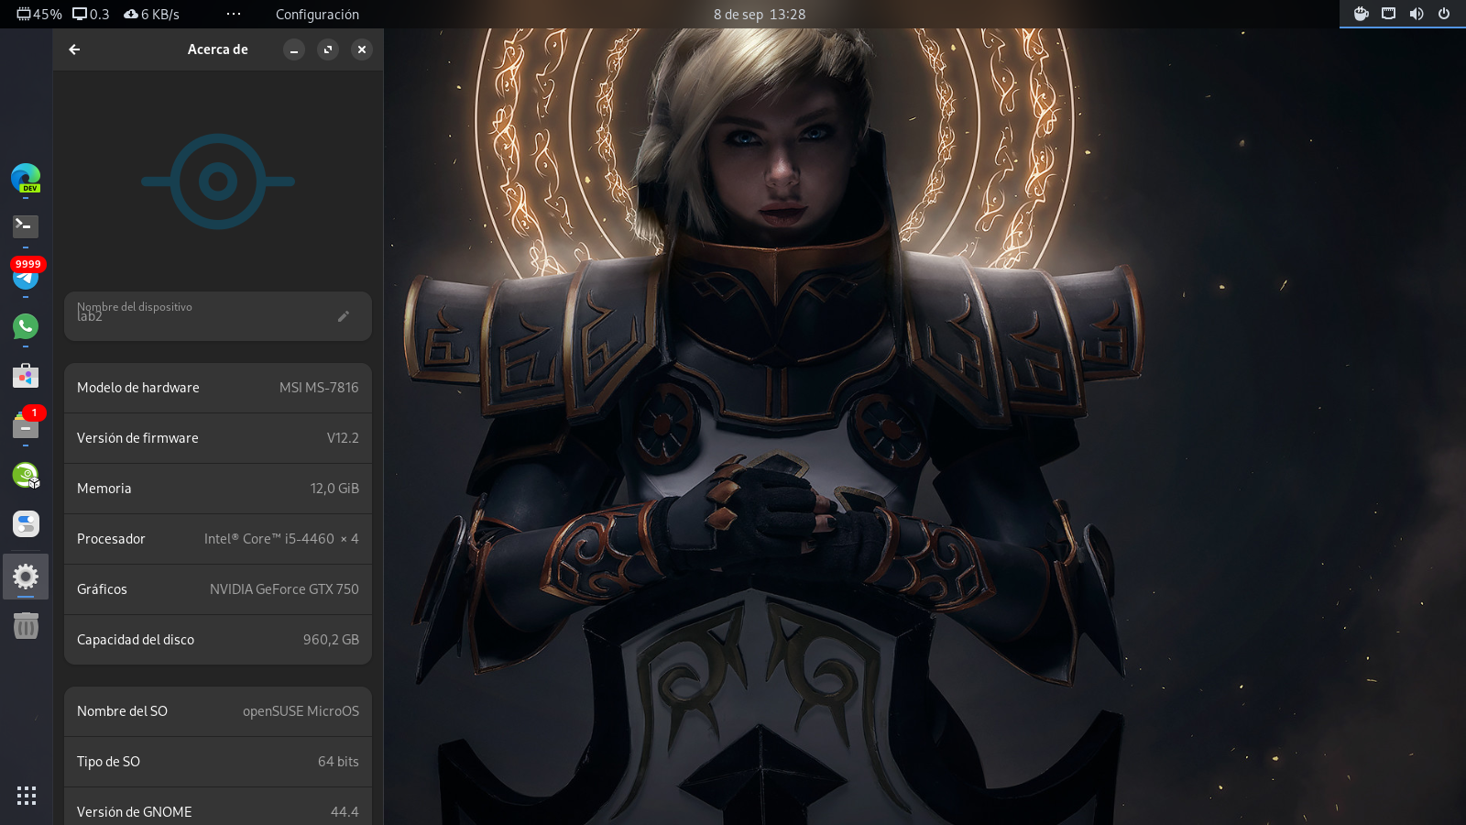Select the Settings gear in the dock
Screen dimensions: 1466x825
pos(26,577)
